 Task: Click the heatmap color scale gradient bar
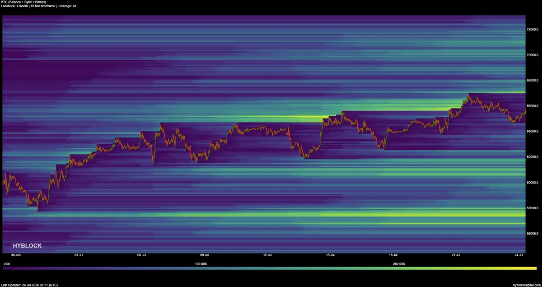tap(270, 268)
